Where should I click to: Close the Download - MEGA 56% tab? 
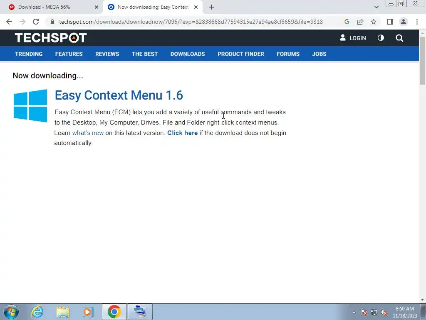[97, 7]
